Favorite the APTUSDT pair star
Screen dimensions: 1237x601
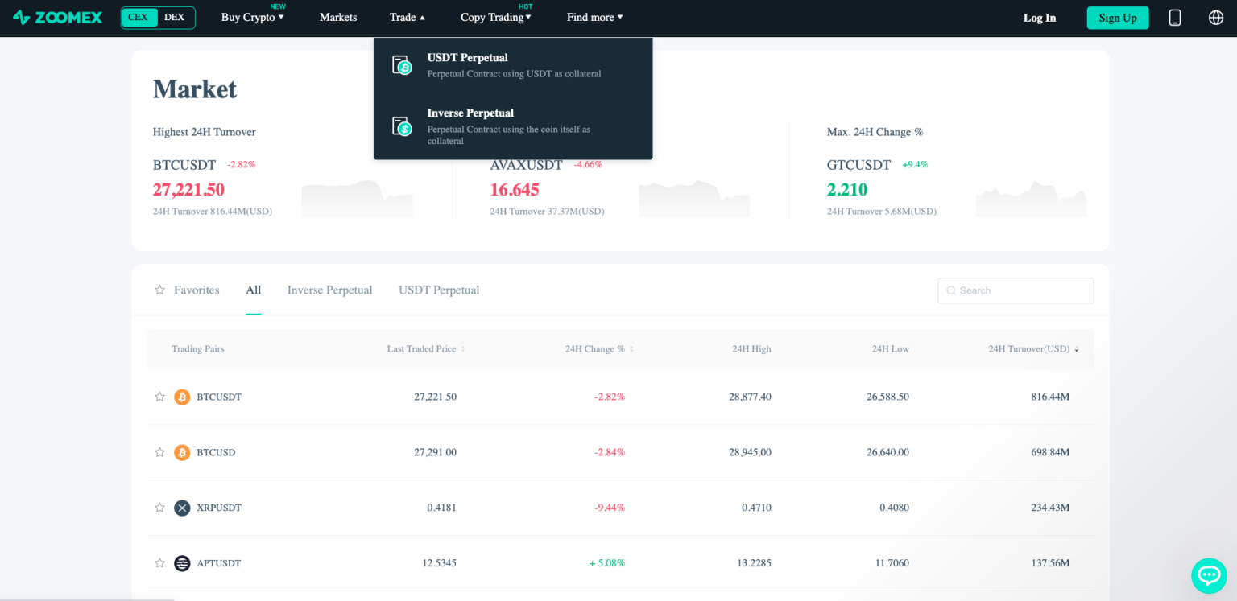click(159, 563)
